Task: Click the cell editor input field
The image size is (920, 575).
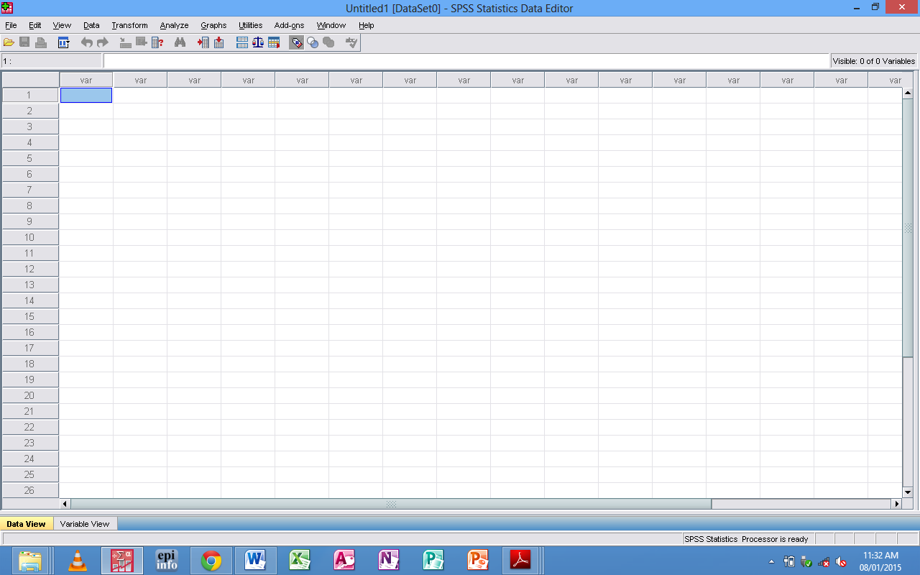Action: 467,60
